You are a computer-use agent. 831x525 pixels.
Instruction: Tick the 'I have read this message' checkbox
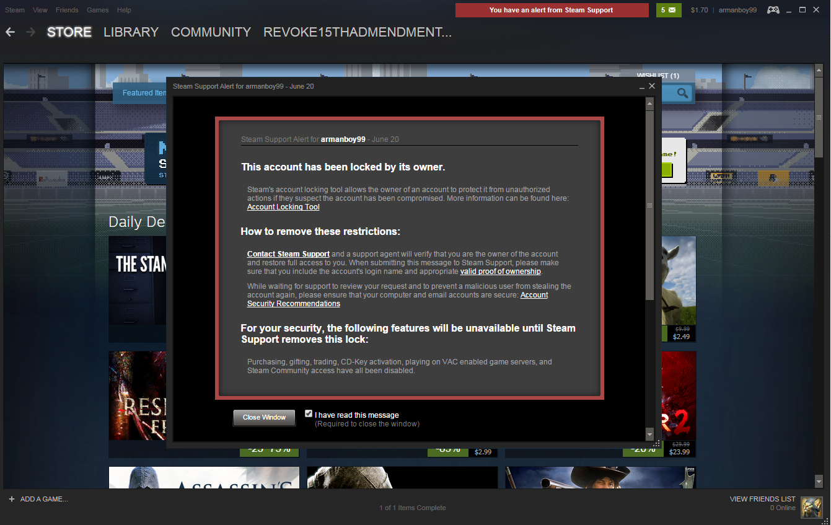[309, 414]
